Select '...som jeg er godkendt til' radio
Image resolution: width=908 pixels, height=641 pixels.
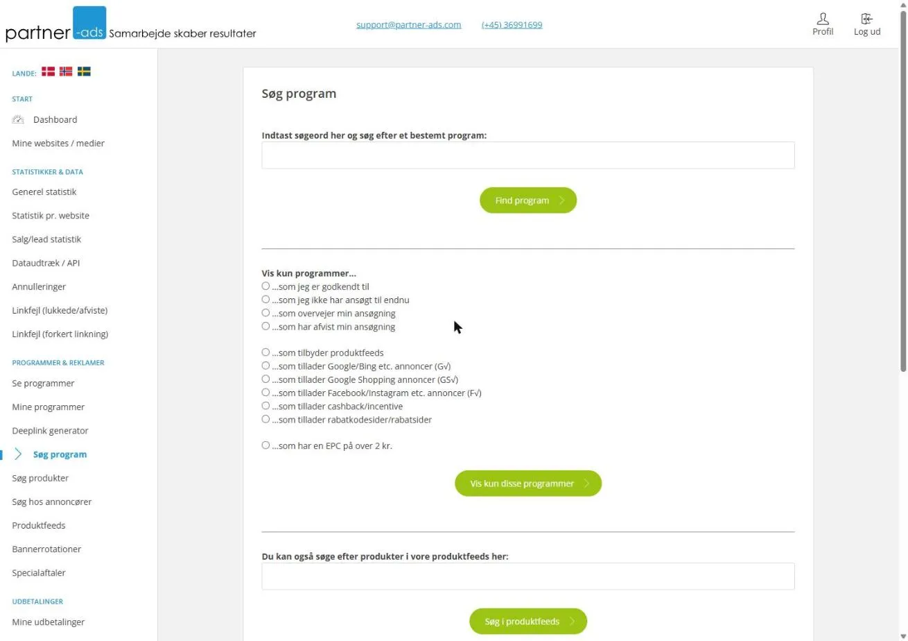pyautogui.click(x=265, y=286)
